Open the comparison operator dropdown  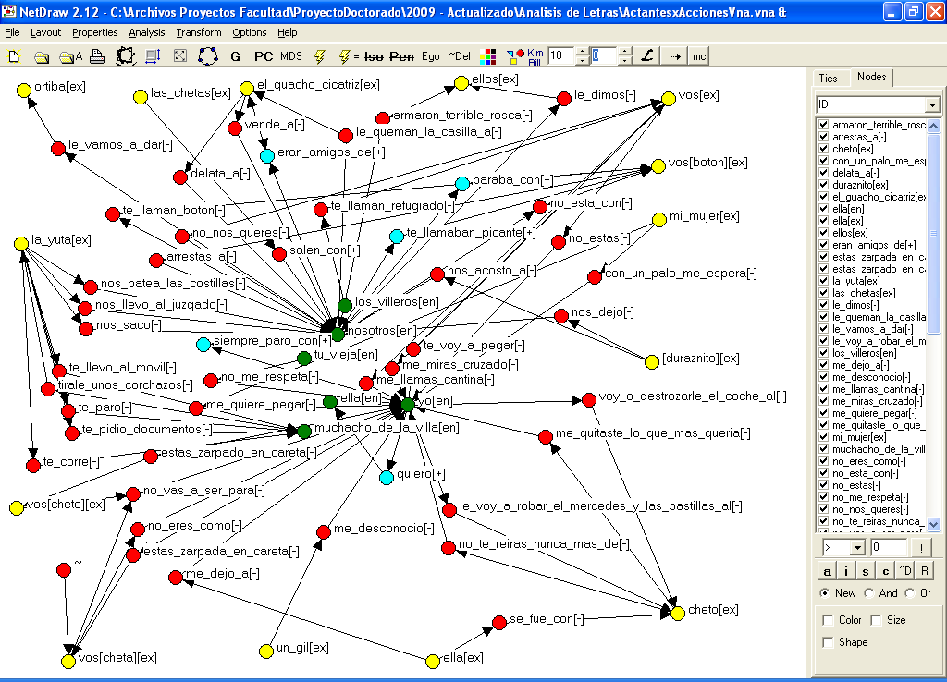click(x=857, y=547)
